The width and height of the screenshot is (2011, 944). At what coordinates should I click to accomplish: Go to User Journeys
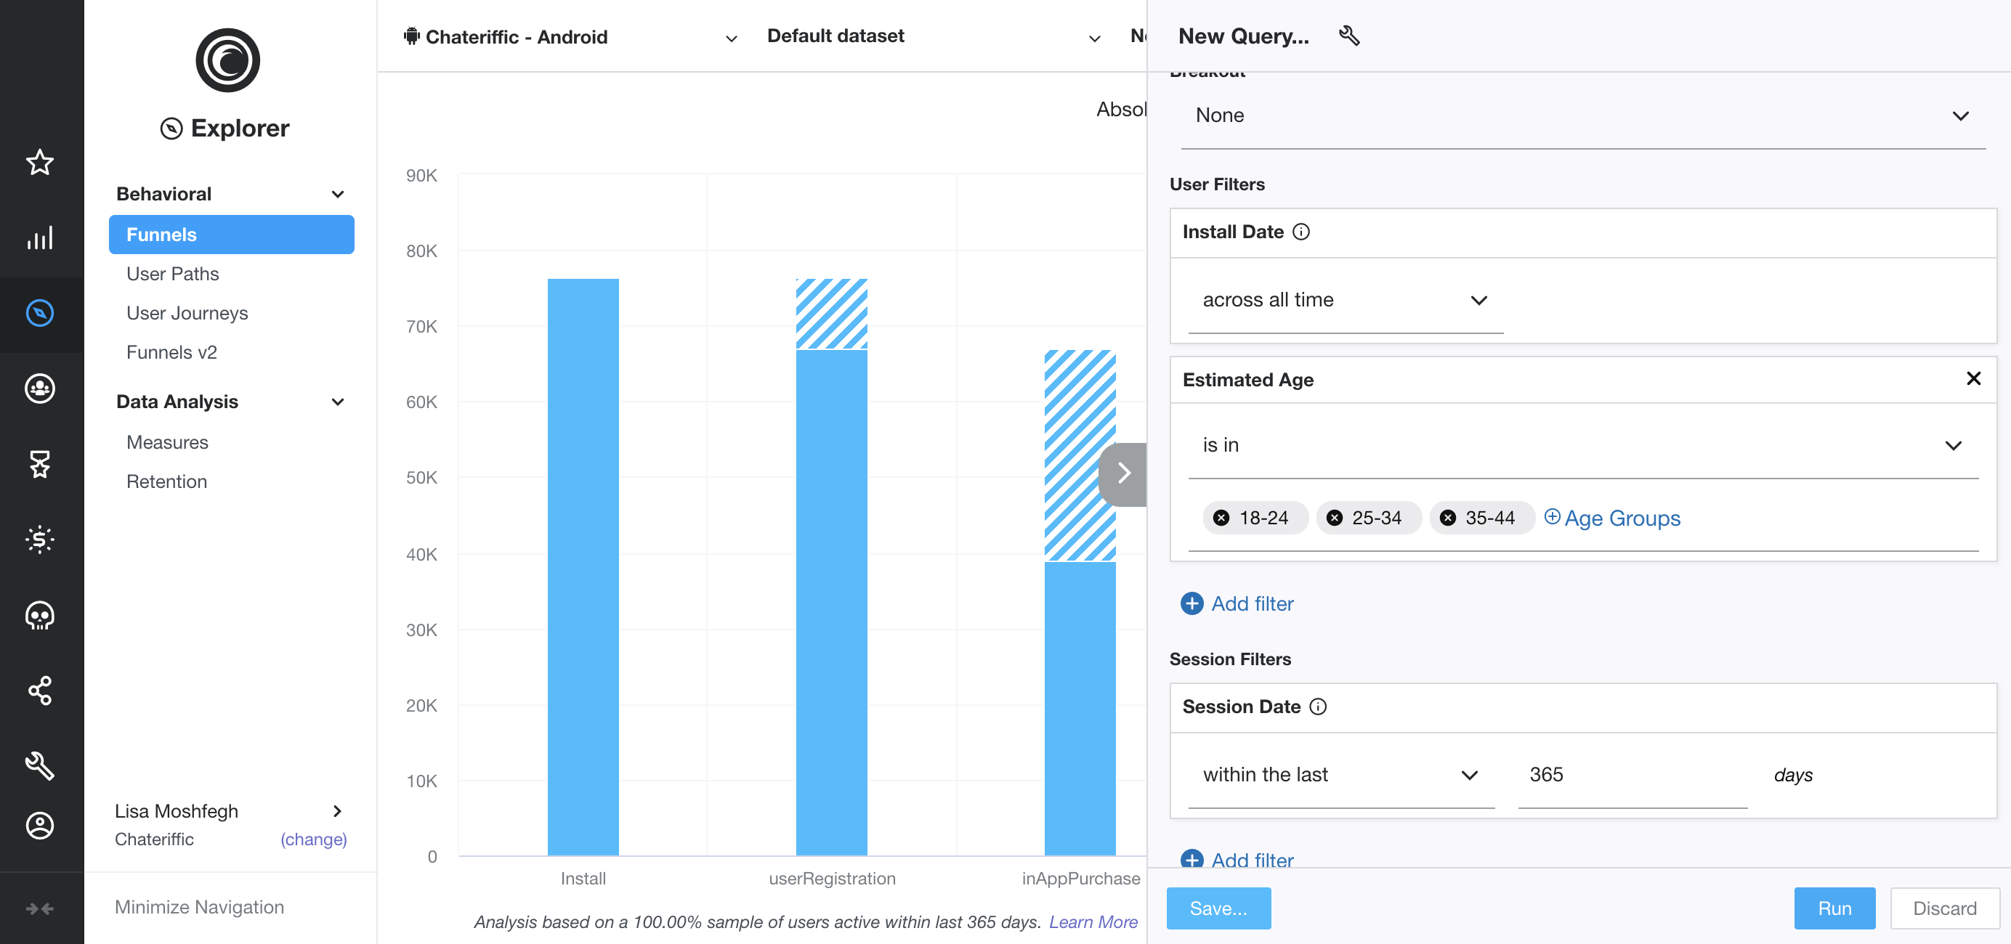tap(187, 313)
